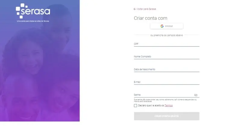
Task: Open the 'Voltar para Serasa' link
Action: pyautogui.click(x=146, y=9)
